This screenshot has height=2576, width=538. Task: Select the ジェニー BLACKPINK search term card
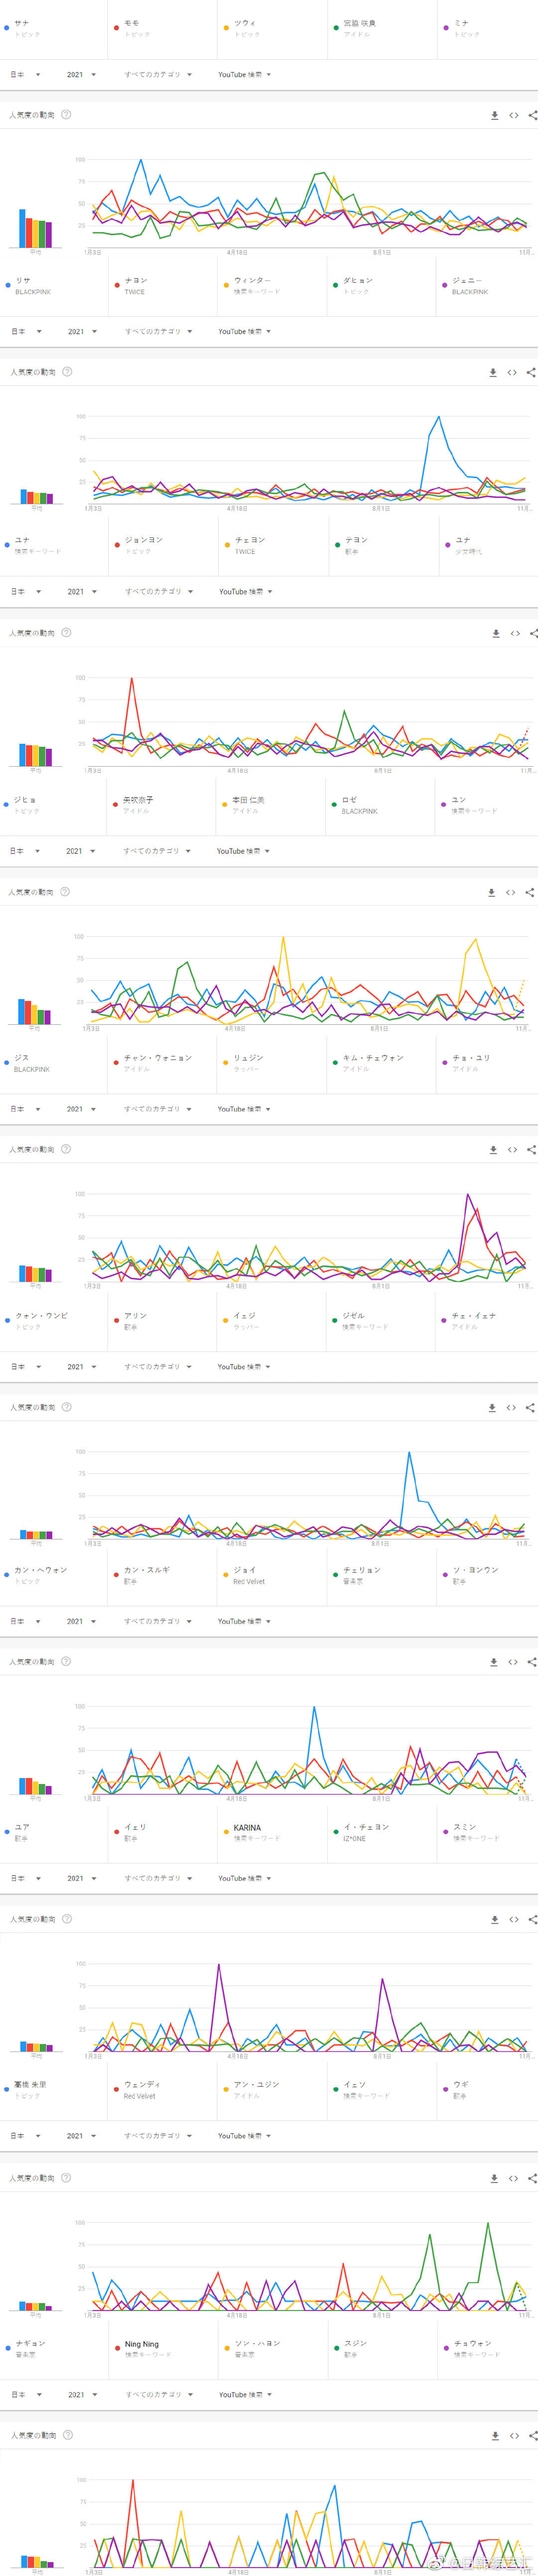pos(488,286)
